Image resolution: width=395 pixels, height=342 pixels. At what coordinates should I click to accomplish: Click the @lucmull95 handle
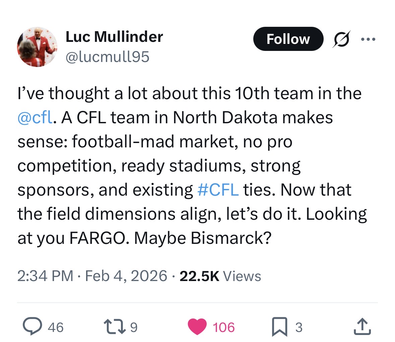click(x=107, y=57)
